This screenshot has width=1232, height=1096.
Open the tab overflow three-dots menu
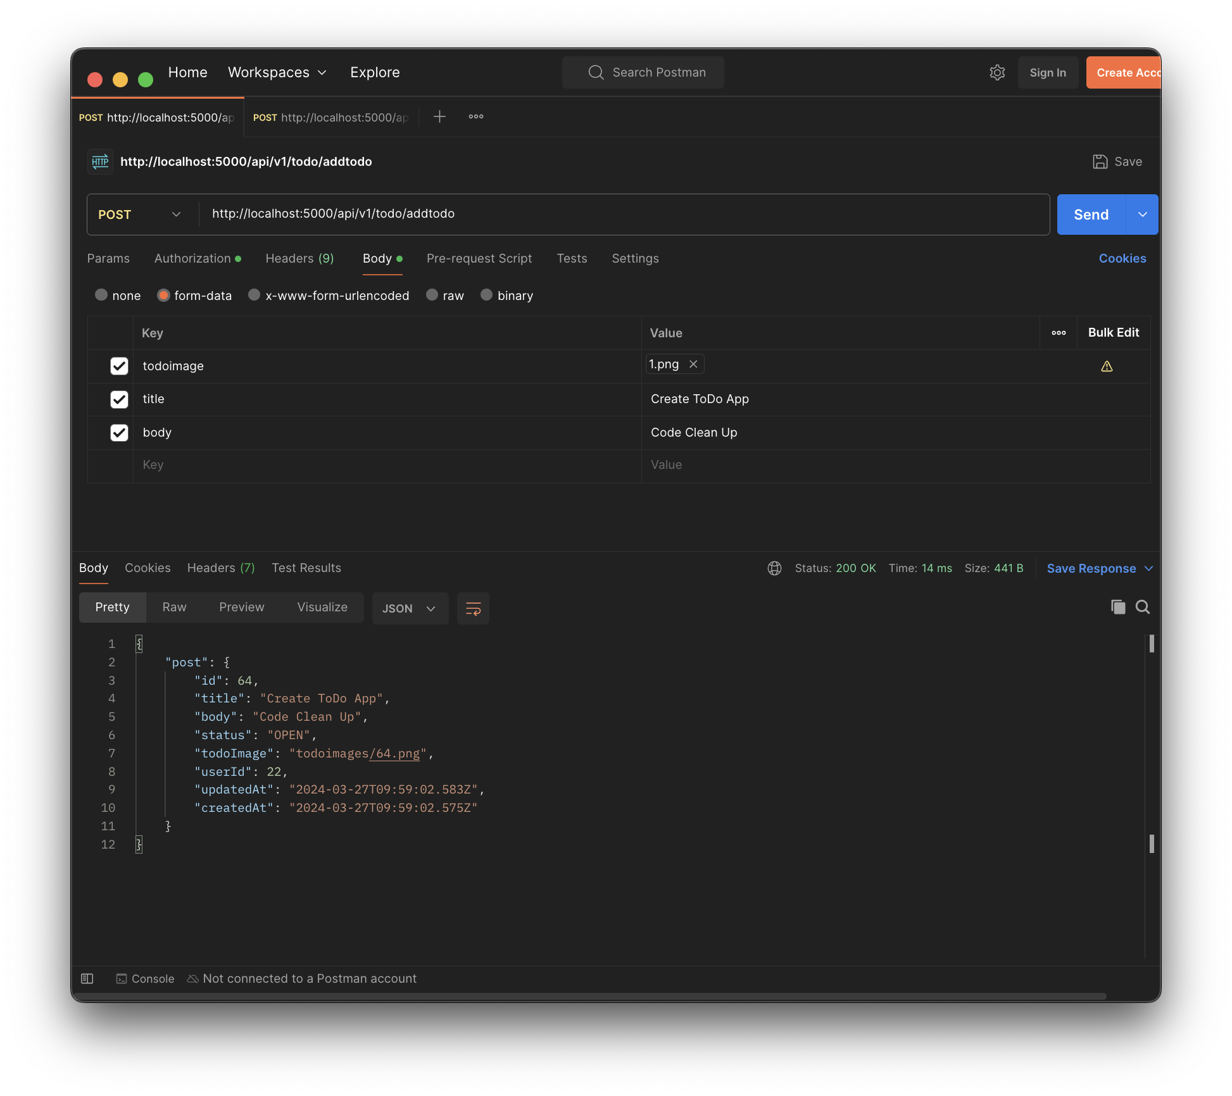tap(476, 116)
